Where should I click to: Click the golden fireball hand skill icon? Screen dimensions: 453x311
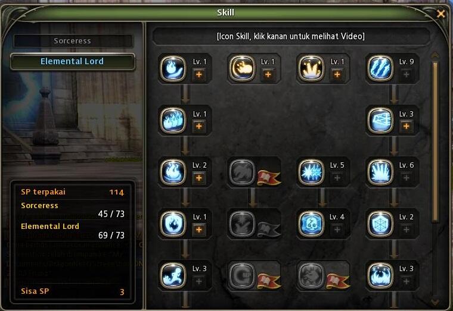click(242, 68)
